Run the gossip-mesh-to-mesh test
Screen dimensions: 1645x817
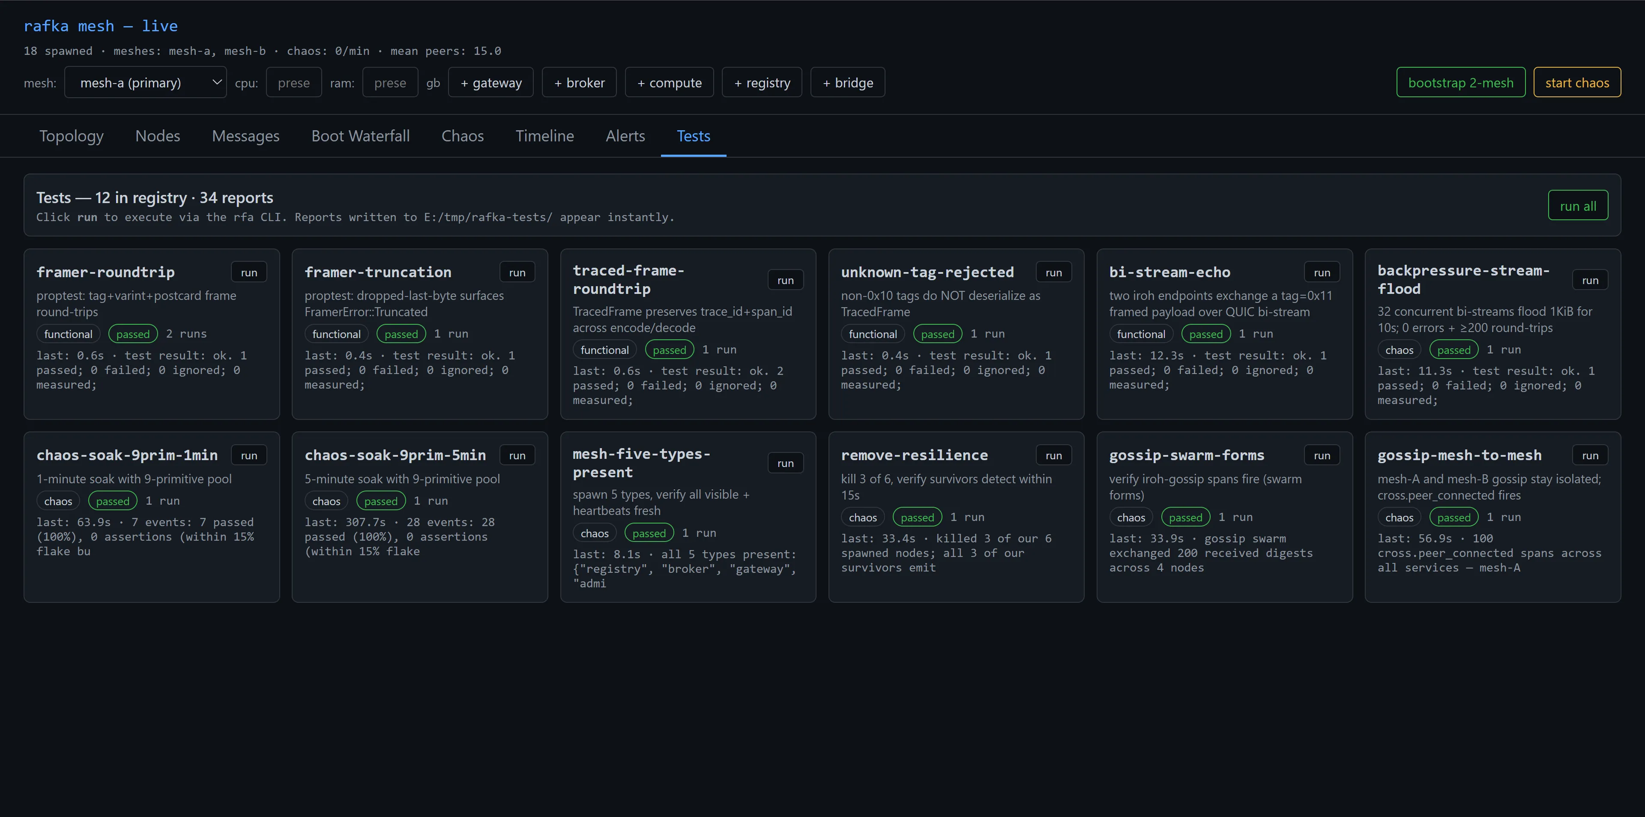click(x=1590, y=455)
